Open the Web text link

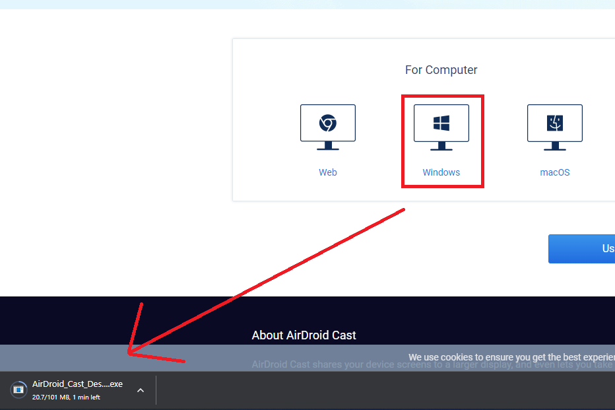pos(328,172)
